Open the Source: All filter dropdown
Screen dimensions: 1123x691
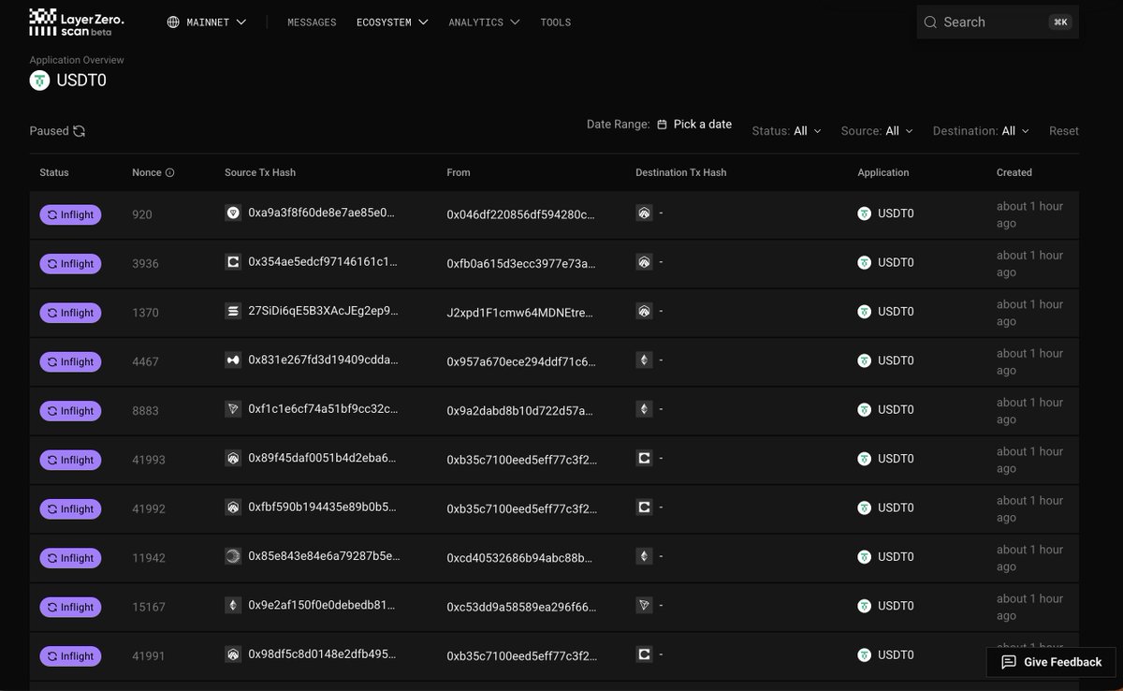(x=877, y=131)
